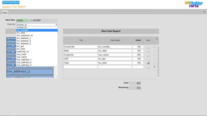Image resolution: width=207 pixels, height=116 pixels.
Task: Click the inv_total field name cell
Action: (x=115, y=63)
